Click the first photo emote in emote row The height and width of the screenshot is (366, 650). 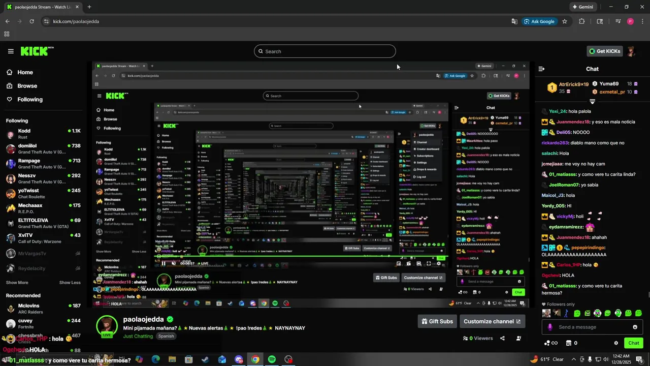[x=547, y=313]
